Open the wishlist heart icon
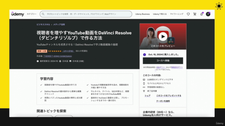225x126 pixels. pos(188,14)
